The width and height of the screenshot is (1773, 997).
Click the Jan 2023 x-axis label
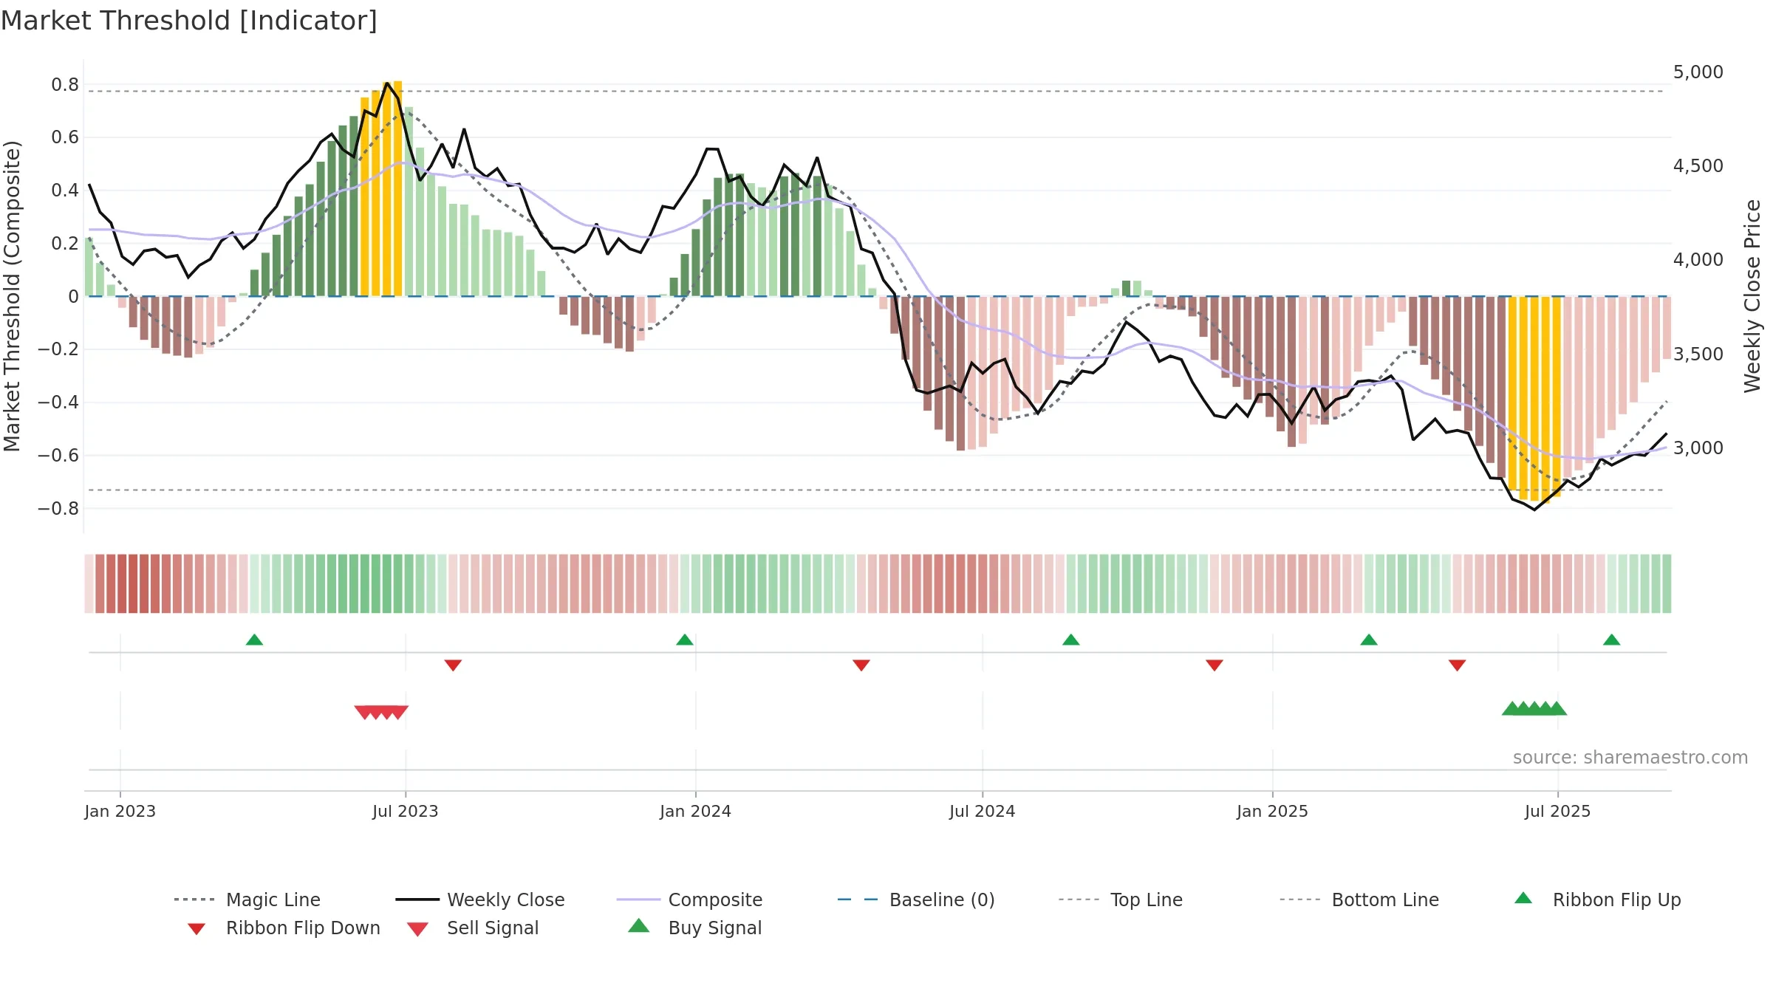pyautogui.click(x=120, y=811)
